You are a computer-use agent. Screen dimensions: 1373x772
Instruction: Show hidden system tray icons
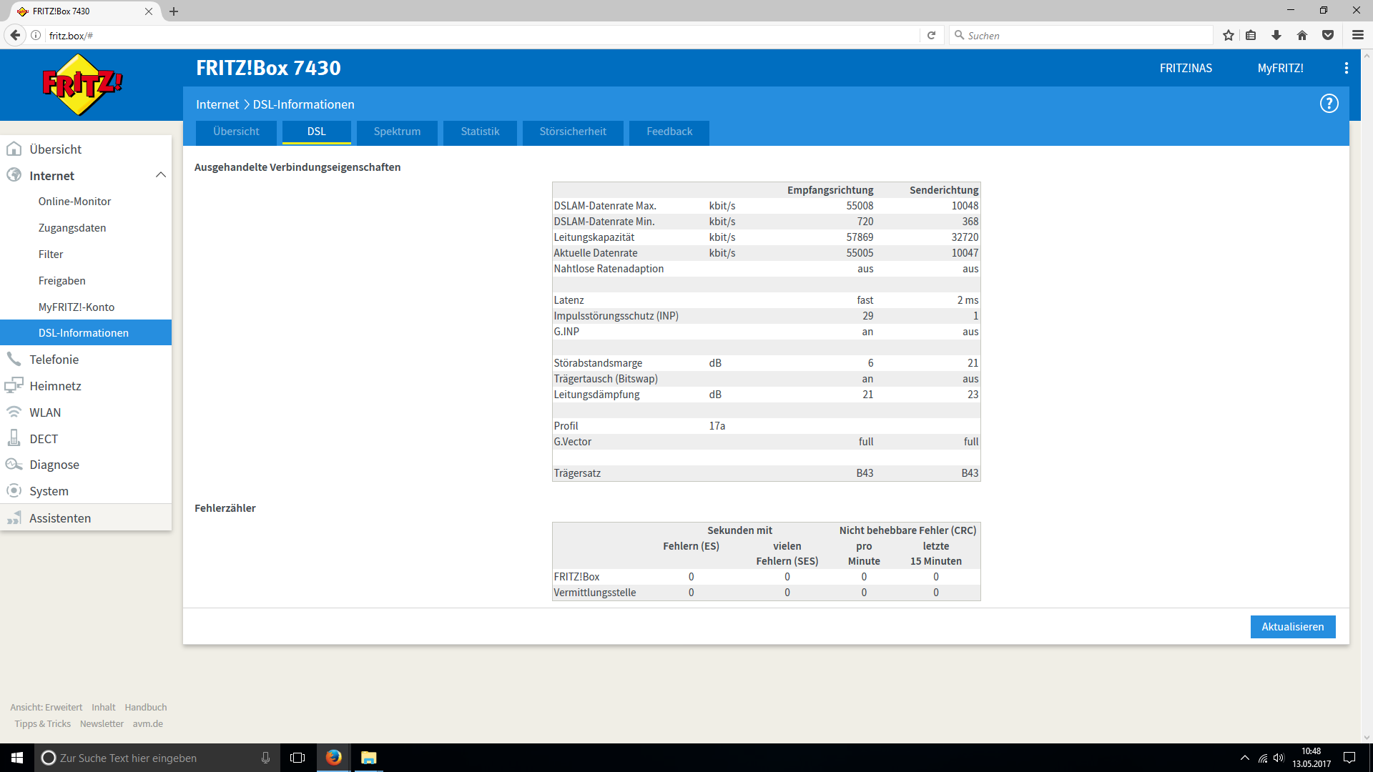coord(1245,758)
